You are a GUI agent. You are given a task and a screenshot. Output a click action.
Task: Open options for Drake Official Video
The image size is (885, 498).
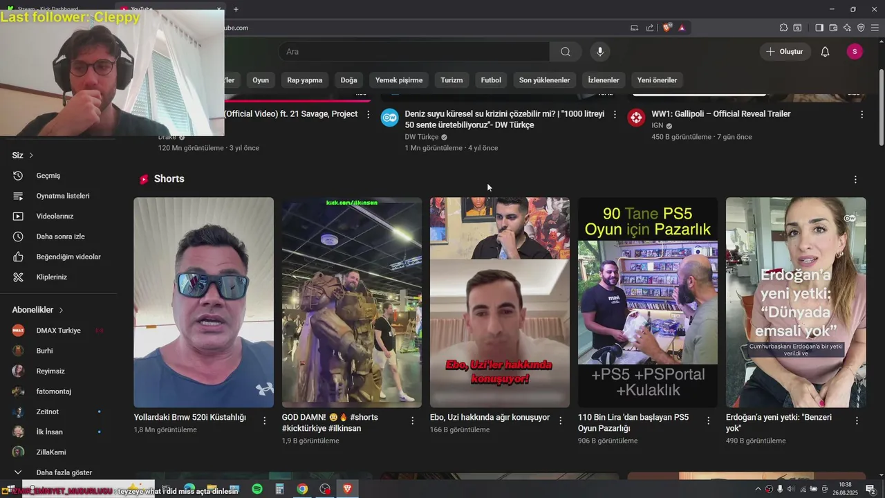(x=368, y=115)
